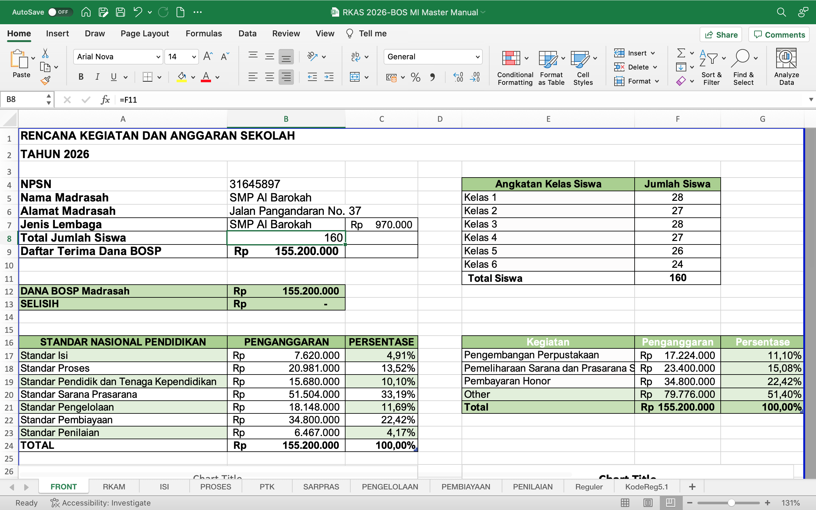
Task: Open the font size dropdown
Action: tap(193, 56)
